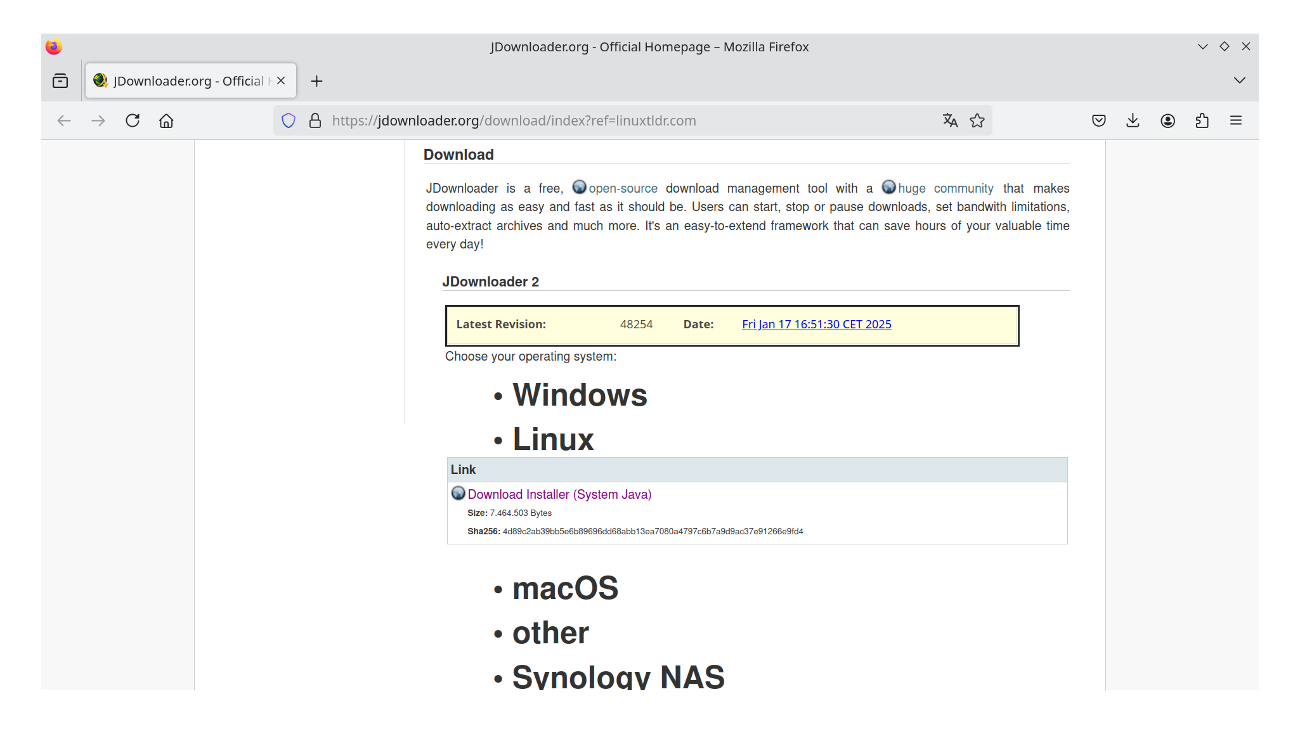
Task: Open the Firefox hamburger menu
Action: [1236, 120]
